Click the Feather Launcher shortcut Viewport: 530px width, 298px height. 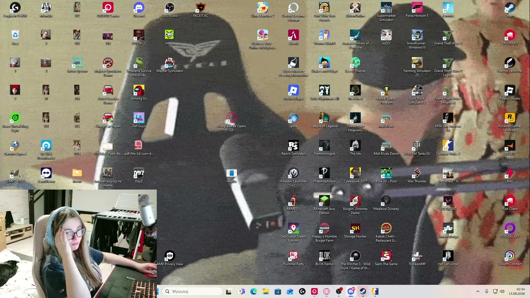(510, 65)
